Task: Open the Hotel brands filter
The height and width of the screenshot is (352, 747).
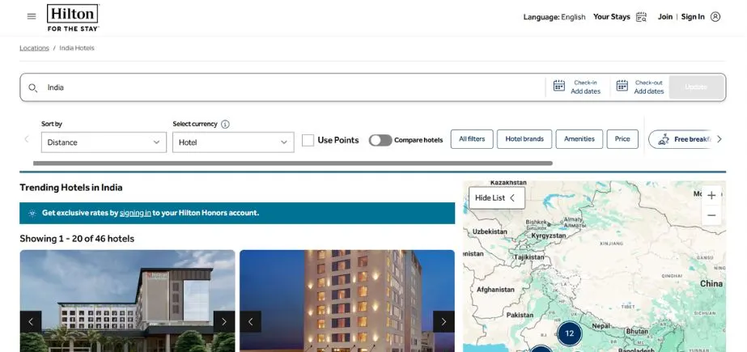Action: [x=524, y=139]
